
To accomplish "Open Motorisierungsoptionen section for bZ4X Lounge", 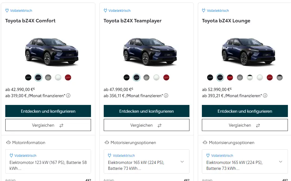I will (x=231, y=143).
